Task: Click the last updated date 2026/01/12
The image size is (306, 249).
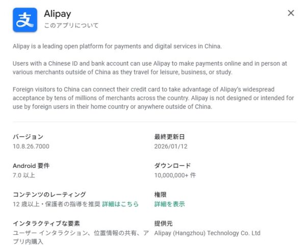Action: [171, 146]
